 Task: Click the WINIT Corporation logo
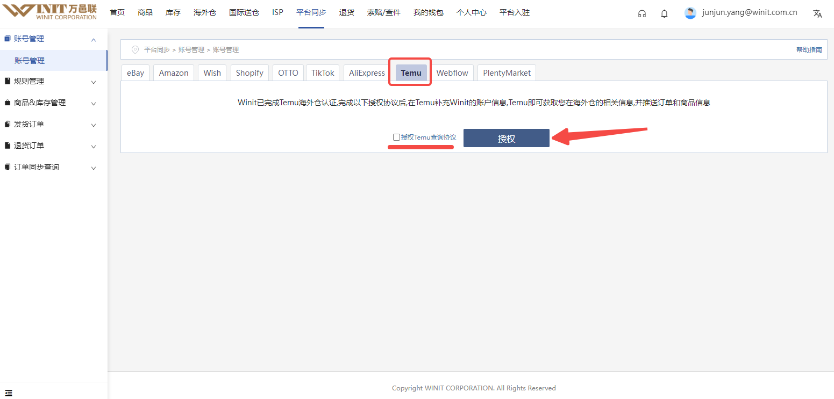(49, 11)
